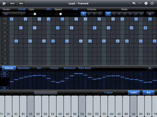The width and height of the screenshot is (157, 117).
Task: Select the rounded U Down-Up mode icon
Action: 136,14
